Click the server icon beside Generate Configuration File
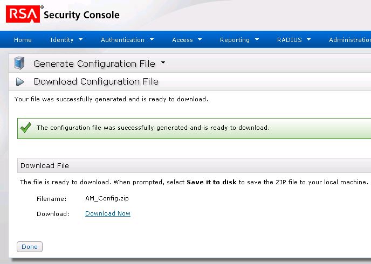 pos(19,64)
